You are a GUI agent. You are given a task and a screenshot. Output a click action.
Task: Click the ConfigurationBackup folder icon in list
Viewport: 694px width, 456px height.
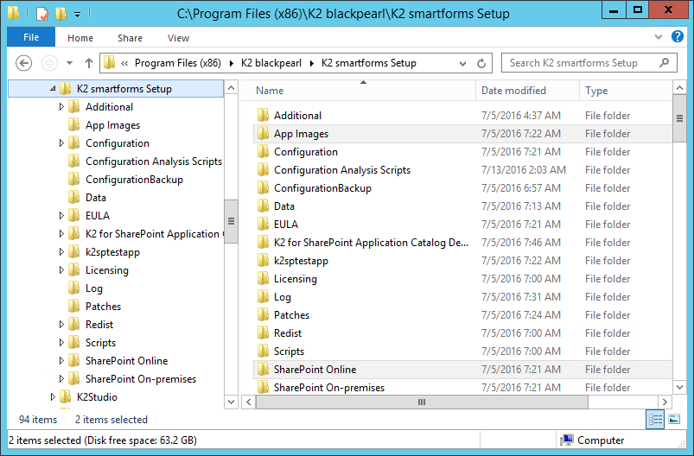(x=264, y=188)
